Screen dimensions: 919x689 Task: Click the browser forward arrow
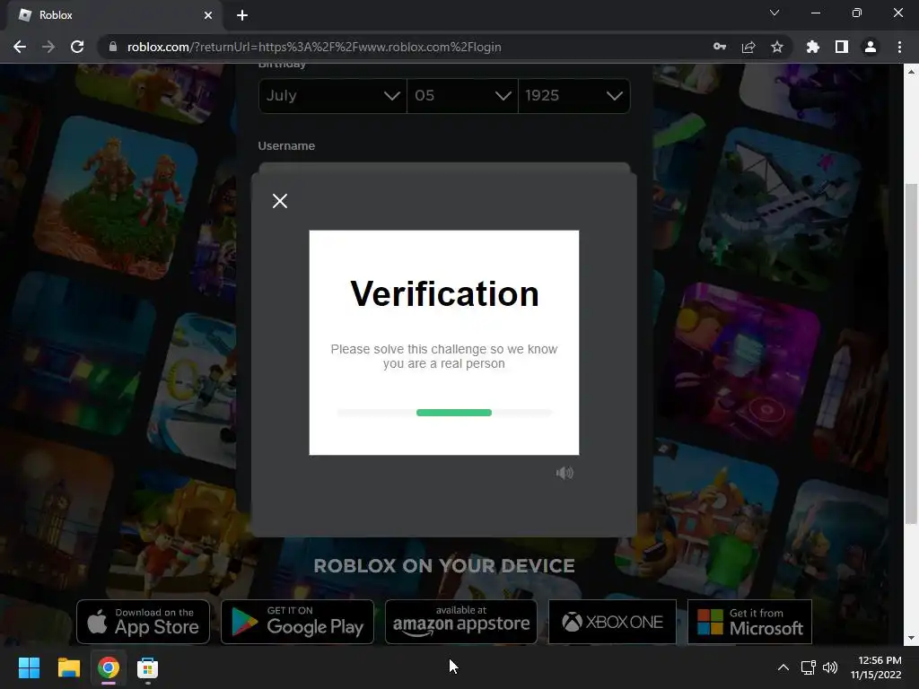[48, 47]
